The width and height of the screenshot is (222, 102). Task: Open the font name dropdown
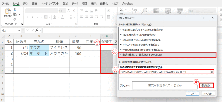point(57,11)
